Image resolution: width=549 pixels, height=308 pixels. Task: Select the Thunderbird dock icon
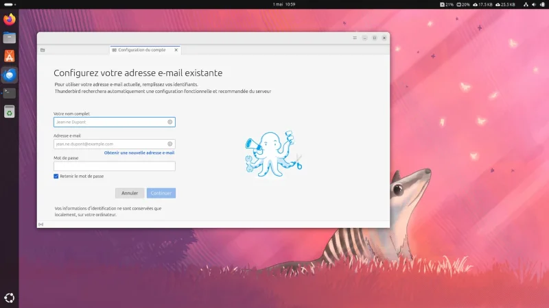click(x=10, y=75)
